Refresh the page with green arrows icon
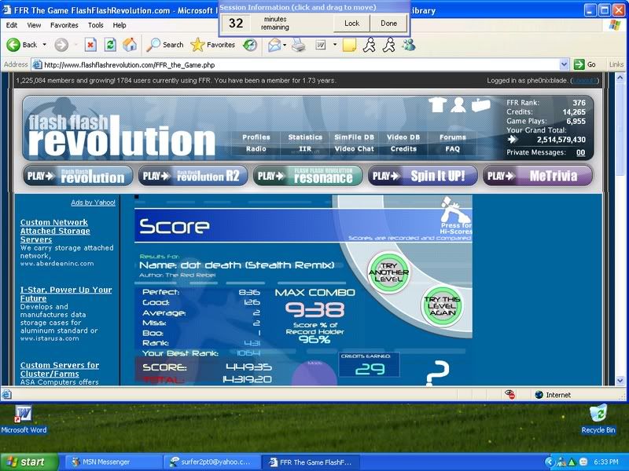Screen dimensions: 629x471 (x=110, y=45)
